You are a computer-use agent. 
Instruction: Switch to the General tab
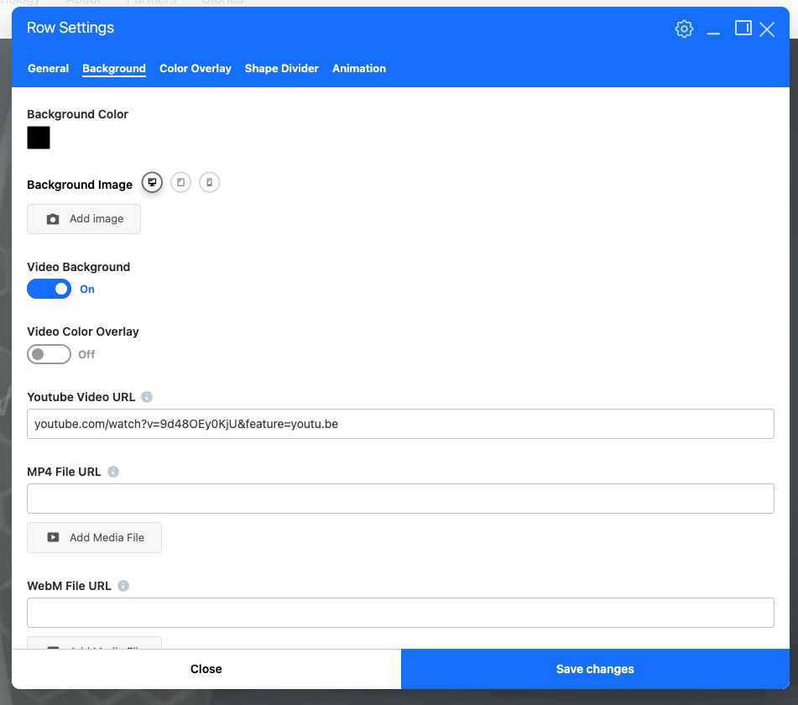coord(48,69)
